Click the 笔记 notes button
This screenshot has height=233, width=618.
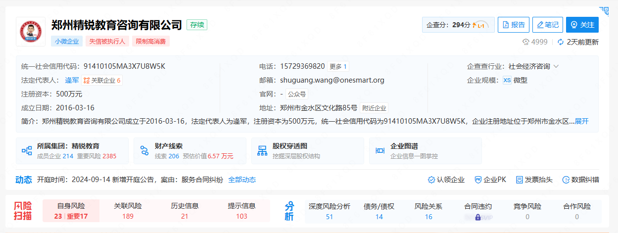[x=547, y=25]
